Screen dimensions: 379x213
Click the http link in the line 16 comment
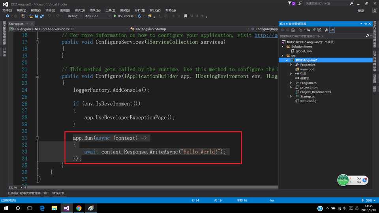266,35
